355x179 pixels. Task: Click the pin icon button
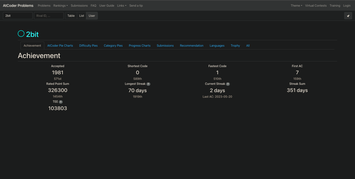348,16
